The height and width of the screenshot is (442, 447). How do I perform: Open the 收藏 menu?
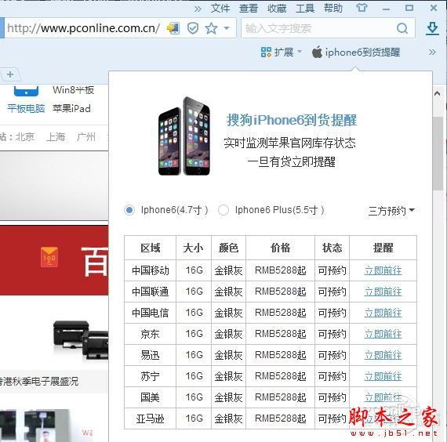[277, 8]
